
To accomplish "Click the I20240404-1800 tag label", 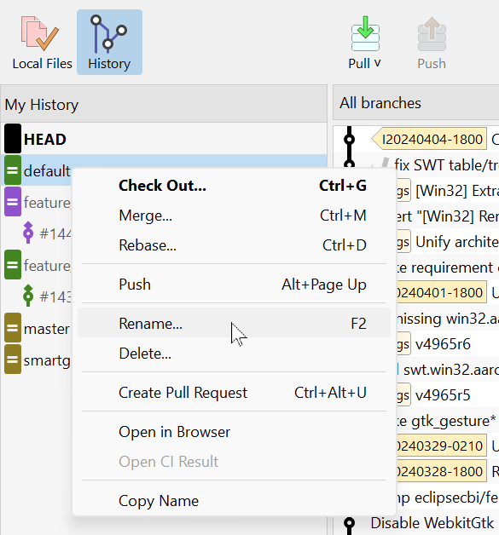I will [429, 139].
